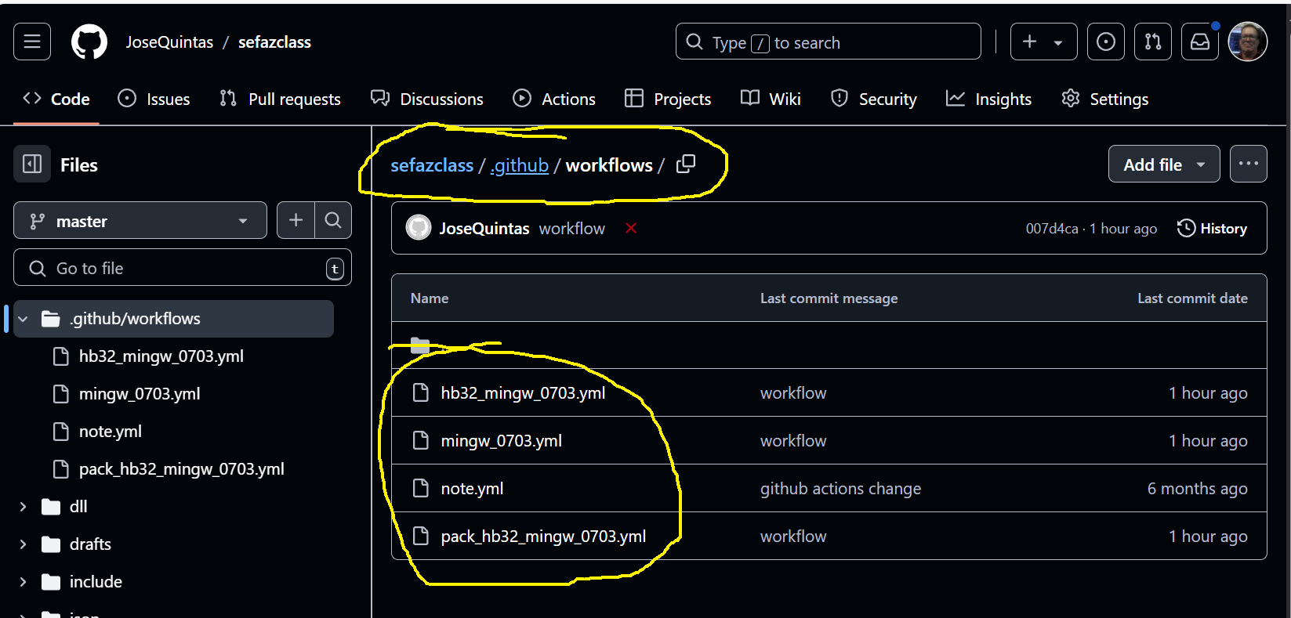Open 'github actions change' commit message
Screen dimensions: 1291x618
pos(840,489)
